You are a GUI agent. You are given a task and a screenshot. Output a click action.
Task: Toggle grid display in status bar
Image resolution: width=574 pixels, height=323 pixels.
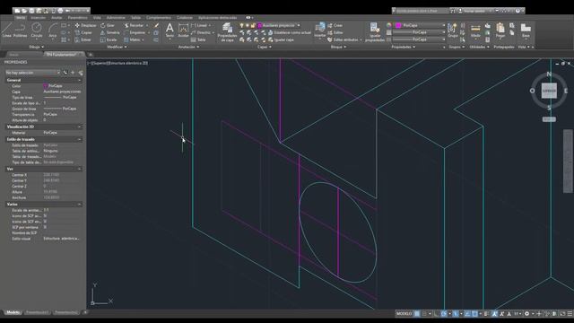pos(417,314)
